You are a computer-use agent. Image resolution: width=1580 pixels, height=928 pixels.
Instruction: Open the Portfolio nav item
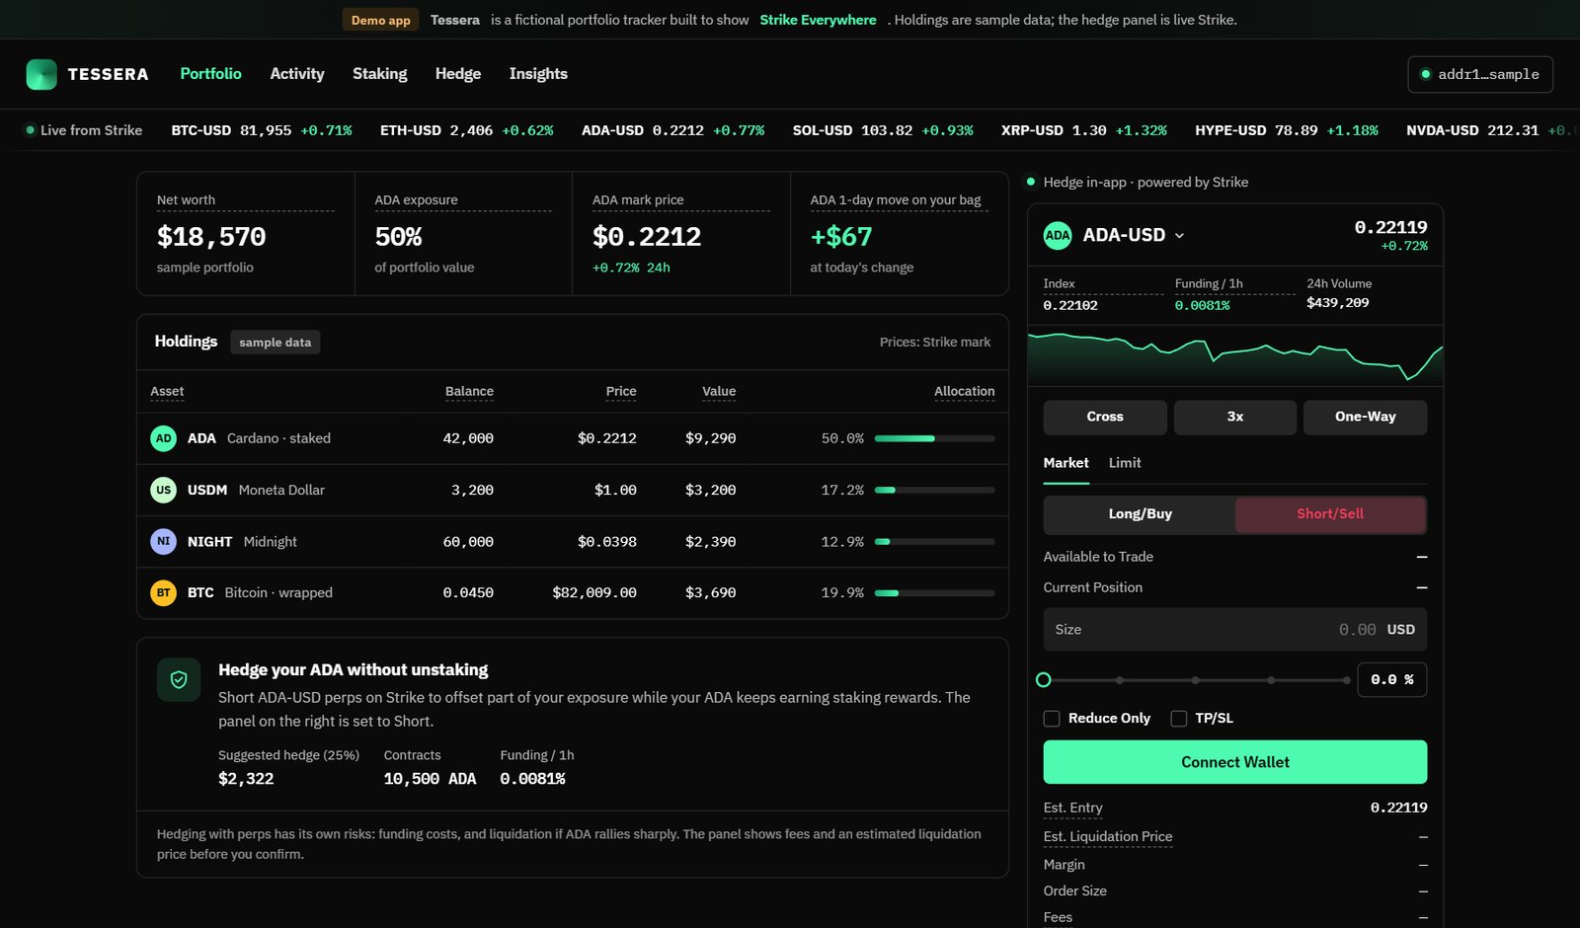[x=210, y=74]
